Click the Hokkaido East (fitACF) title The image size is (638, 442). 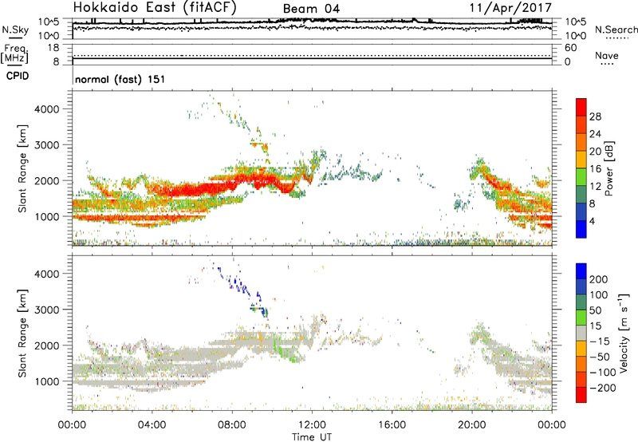[x=155, y=8]
